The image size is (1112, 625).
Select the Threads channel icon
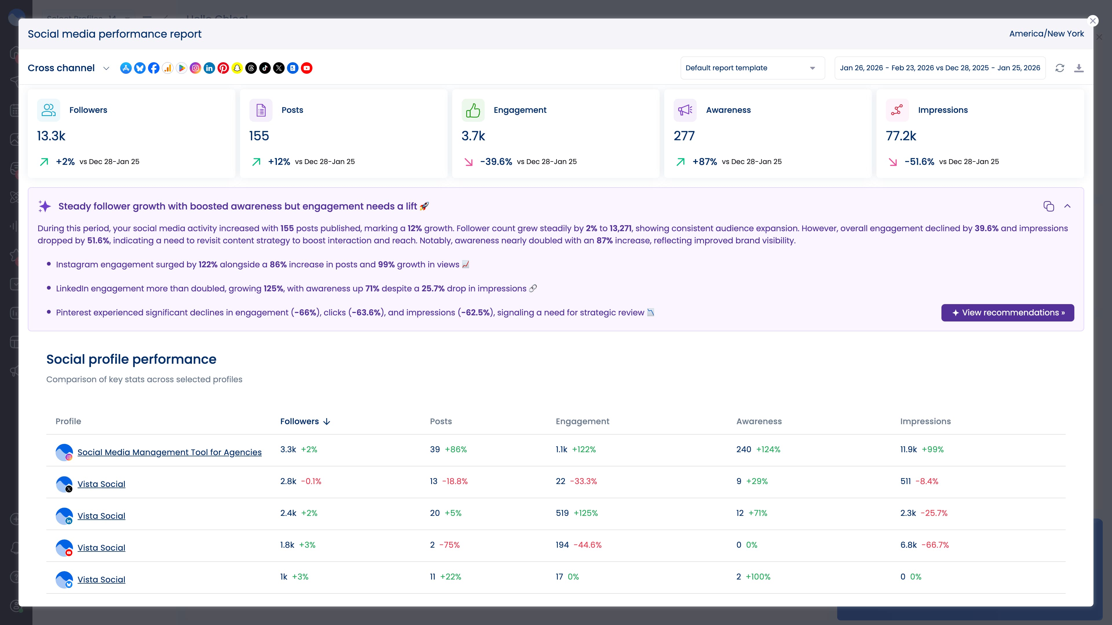(x=251, y=68)
